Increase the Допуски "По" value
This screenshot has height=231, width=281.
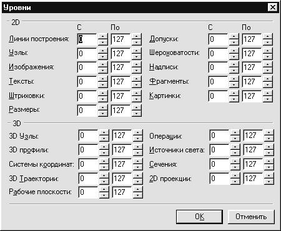click(x=268, y=36)
